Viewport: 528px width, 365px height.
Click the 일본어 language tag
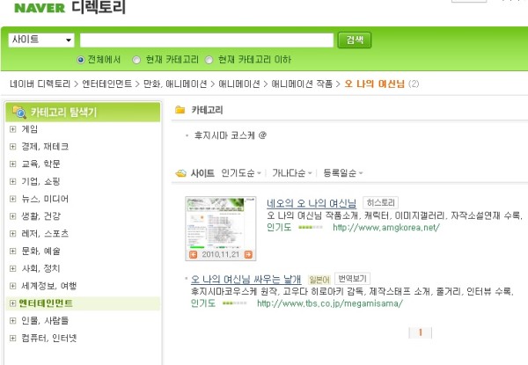coord(319,280)
